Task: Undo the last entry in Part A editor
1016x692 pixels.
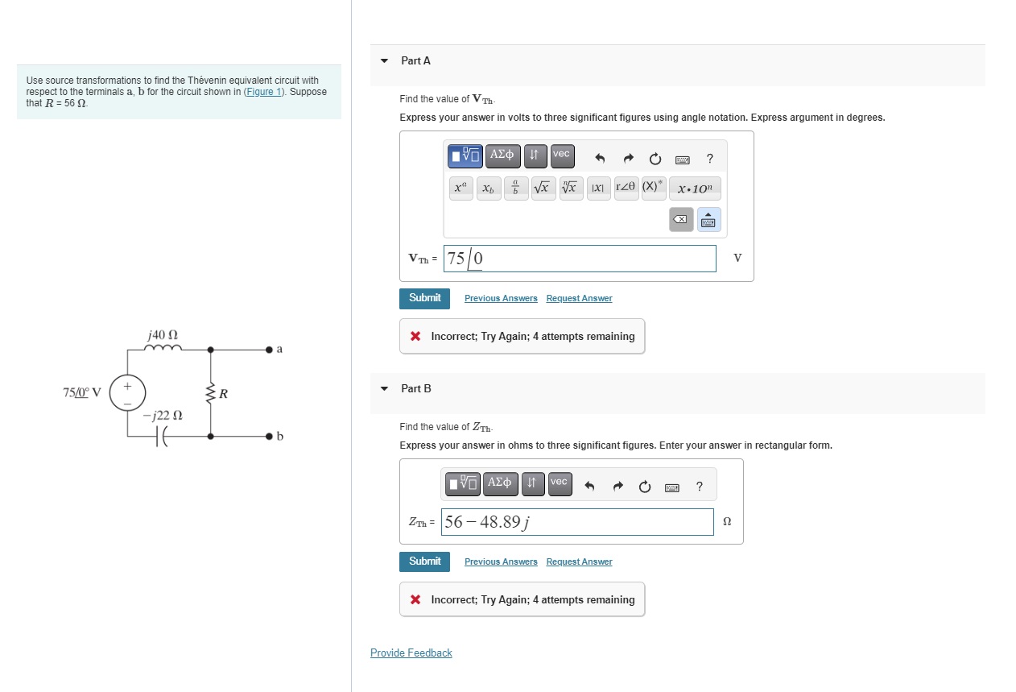Action: (599, 158)
